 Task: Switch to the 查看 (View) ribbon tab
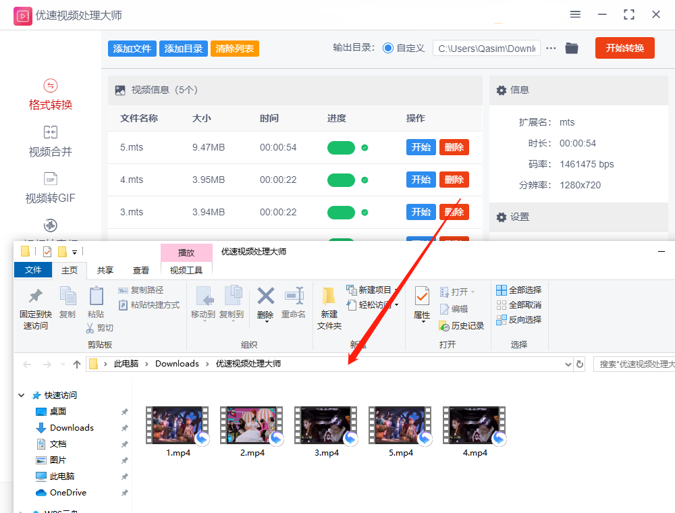[x=141, y=269]
